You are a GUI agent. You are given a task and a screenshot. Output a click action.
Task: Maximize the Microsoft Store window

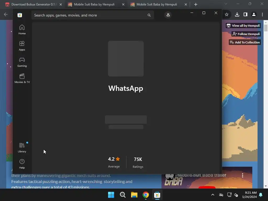click(x=204, y=13)
